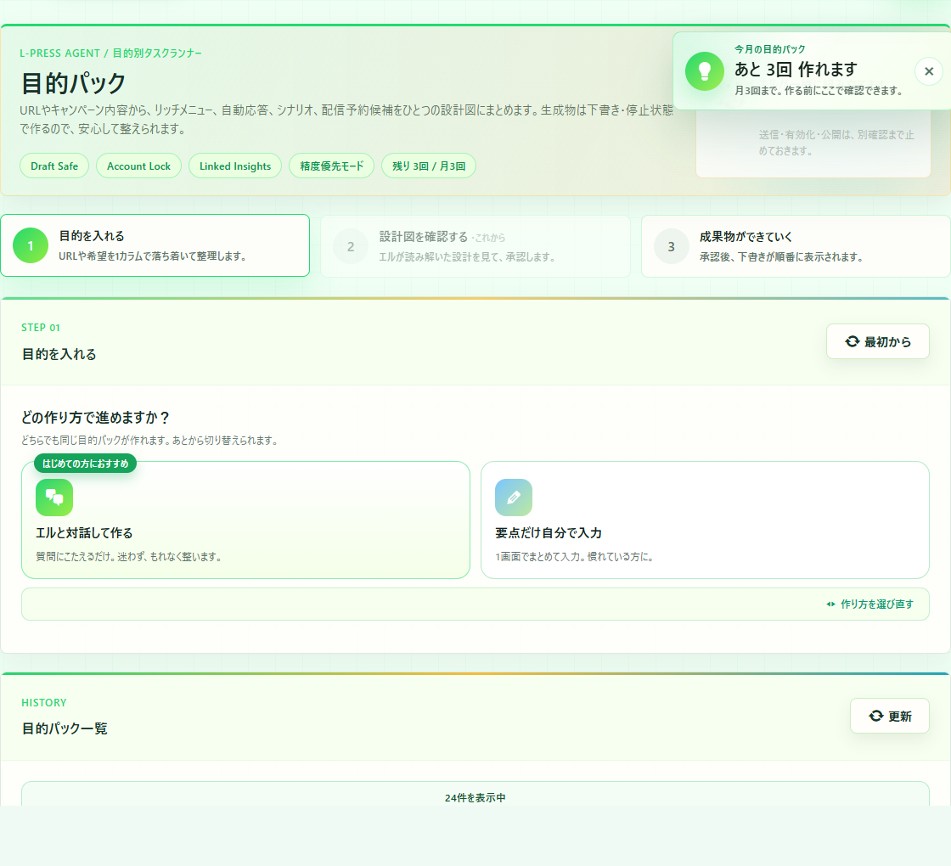Open step 2 設計図を確認する tab

475,246
